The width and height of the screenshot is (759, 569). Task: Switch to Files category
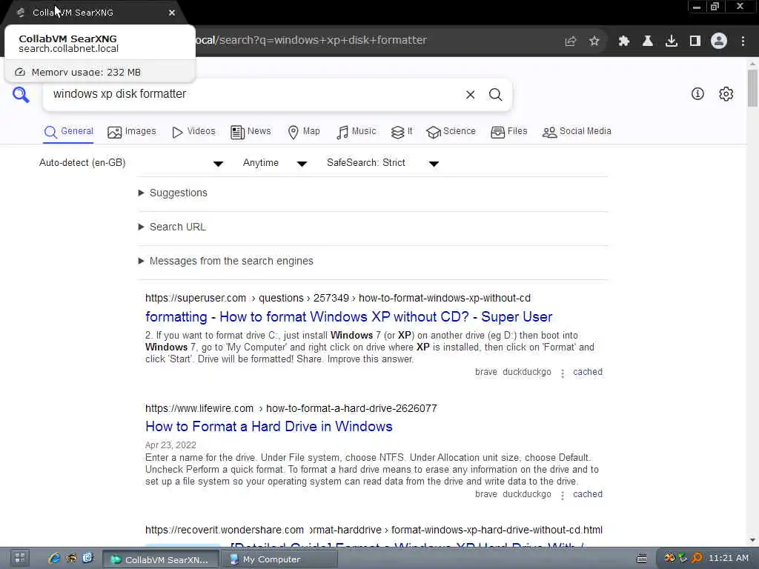pos(508,132)
